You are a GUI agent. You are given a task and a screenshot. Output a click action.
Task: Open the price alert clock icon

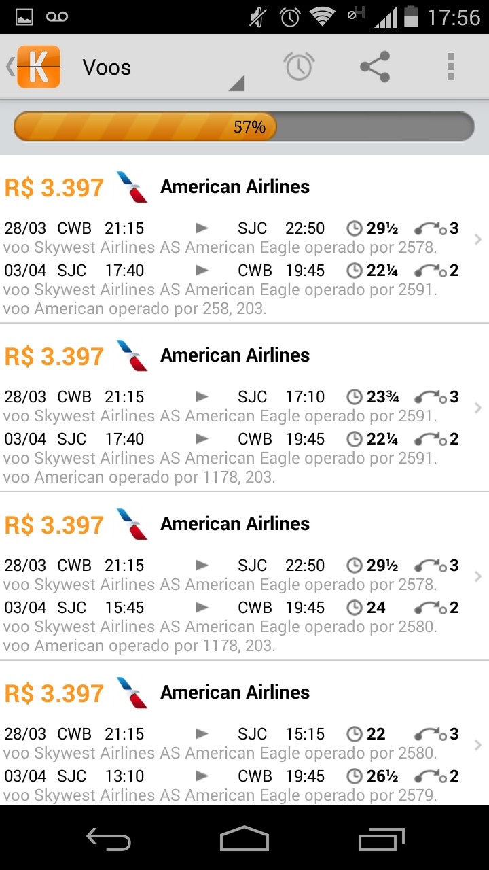point(298,67)
